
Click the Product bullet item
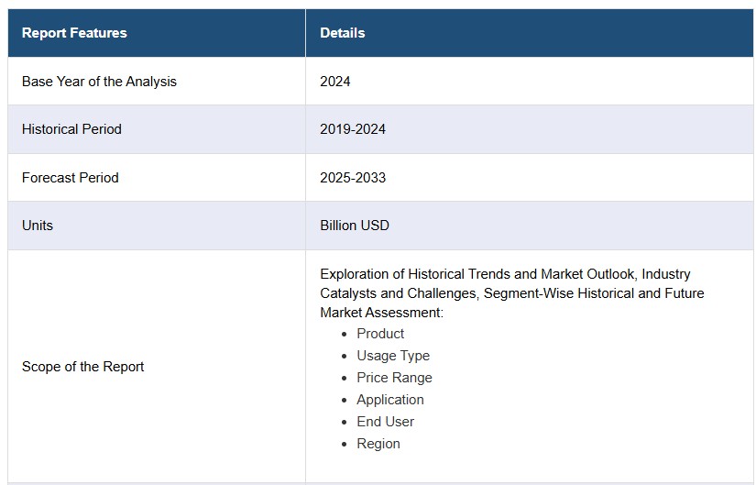pos(380,334)
